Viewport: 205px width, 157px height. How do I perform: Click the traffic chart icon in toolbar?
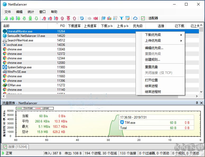tap(143, 18)
